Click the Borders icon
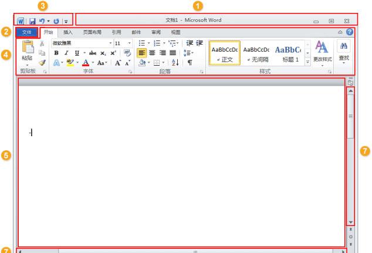Image resolution: width=372 pixels, height=253 pixels. point(157,63)
